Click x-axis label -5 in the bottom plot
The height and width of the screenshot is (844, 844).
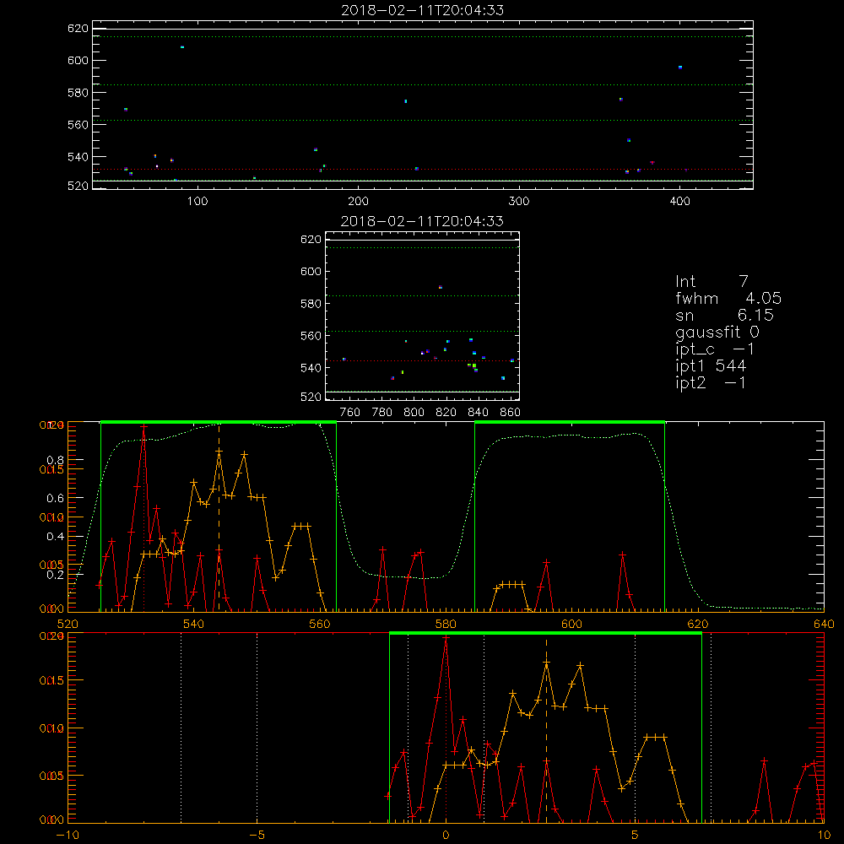click(x=257, y=836)
